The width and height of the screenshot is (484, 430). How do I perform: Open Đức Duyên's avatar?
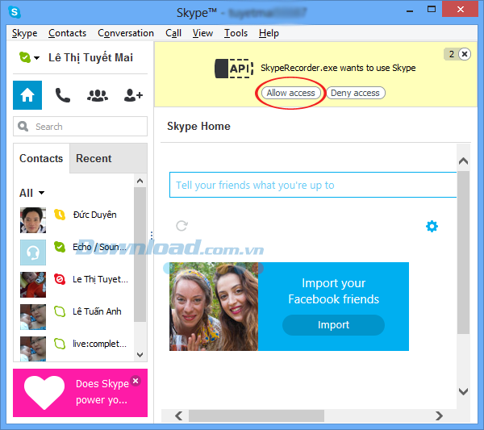coord(33,220)
